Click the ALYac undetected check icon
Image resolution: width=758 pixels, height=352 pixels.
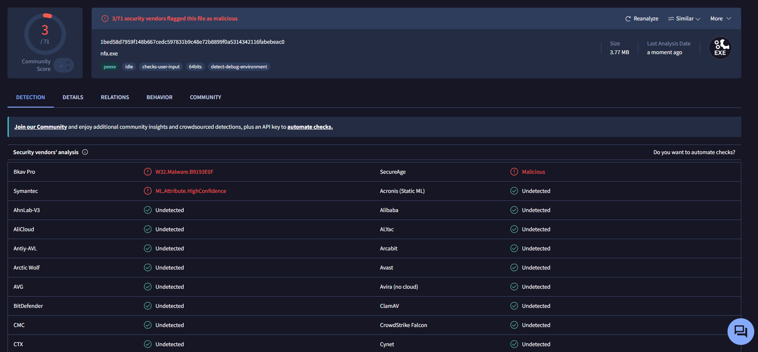tap(514, 229)
